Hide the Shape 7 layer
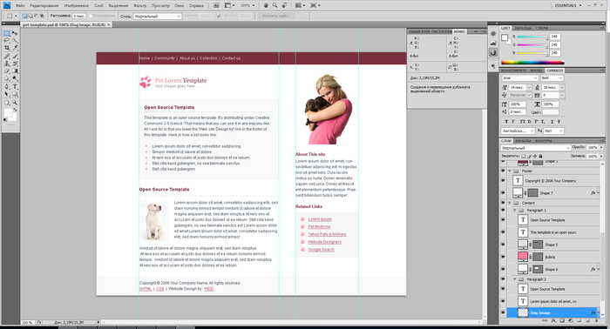Image resolution: width=610 pixels, height=329 pixels. 503,192
